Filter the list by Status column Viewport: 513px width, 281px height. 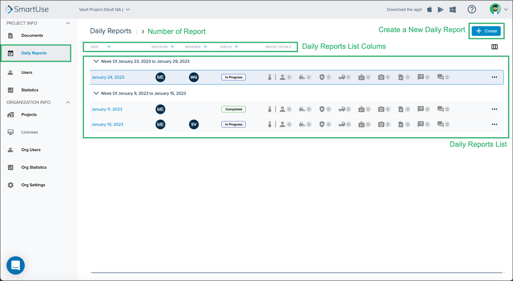(x=236, y=47)
